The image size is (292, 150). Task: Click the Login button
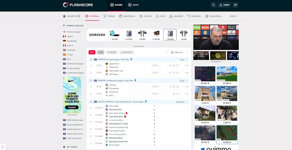pos(224,5)
